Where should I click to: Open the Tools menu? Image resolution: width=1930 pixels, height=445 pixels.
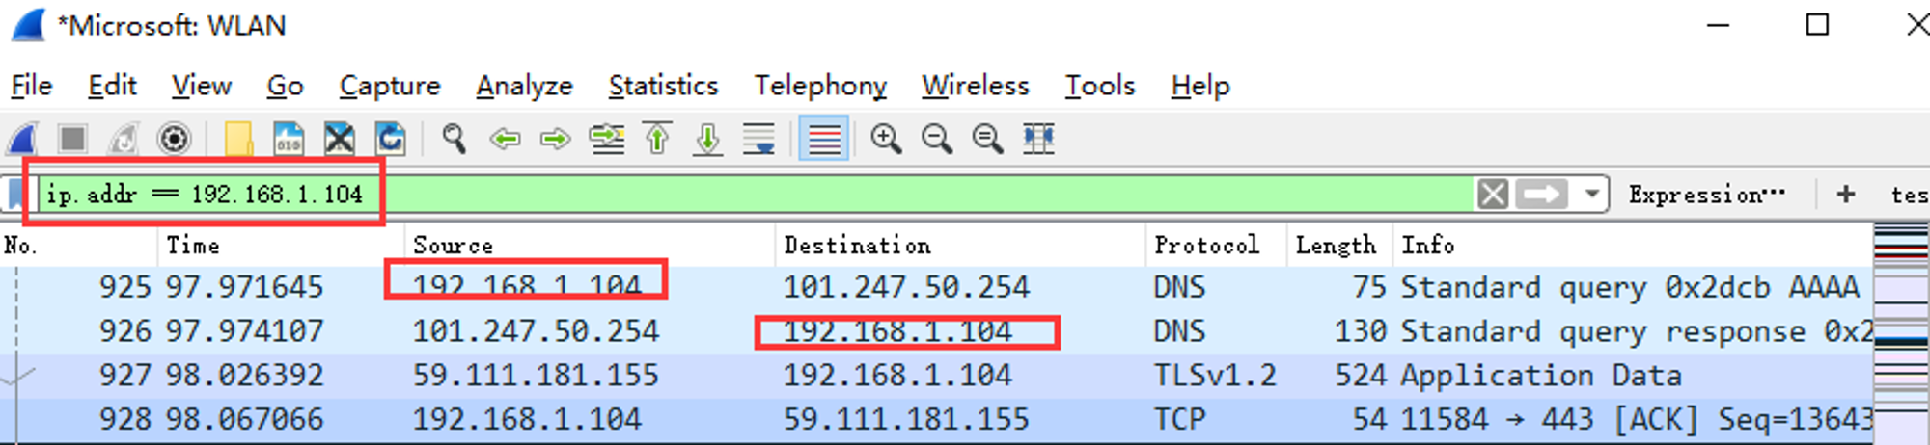[x=1099, y=86]
